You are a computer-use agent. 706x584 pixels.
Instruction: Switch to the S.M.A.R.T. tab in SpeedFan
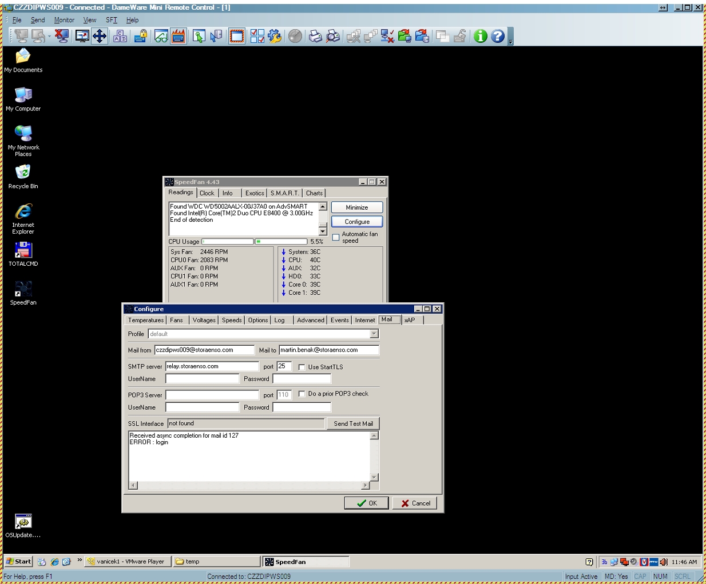[x=285, y=193]
